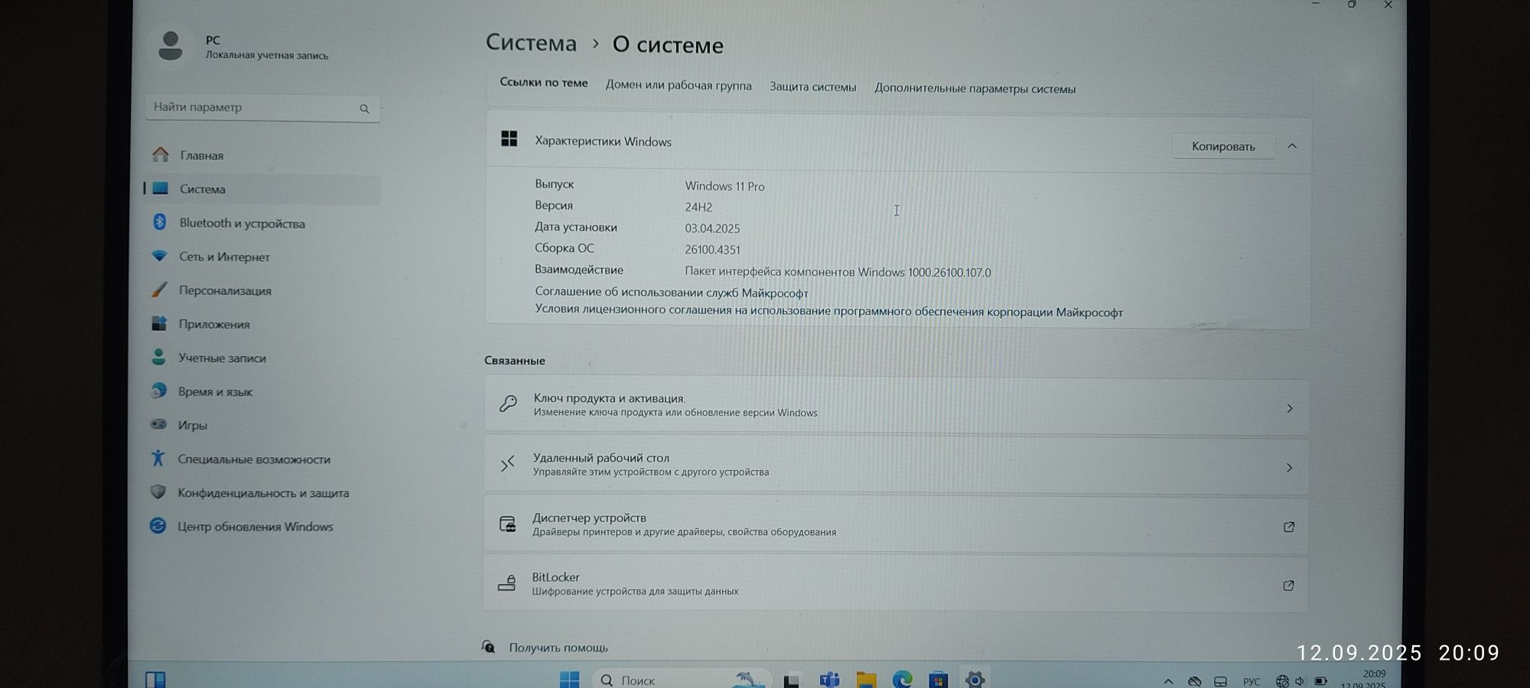Open the widgets panel on taskbar
The width and height of the screenshot is (1530, 688).
point(155,679)
